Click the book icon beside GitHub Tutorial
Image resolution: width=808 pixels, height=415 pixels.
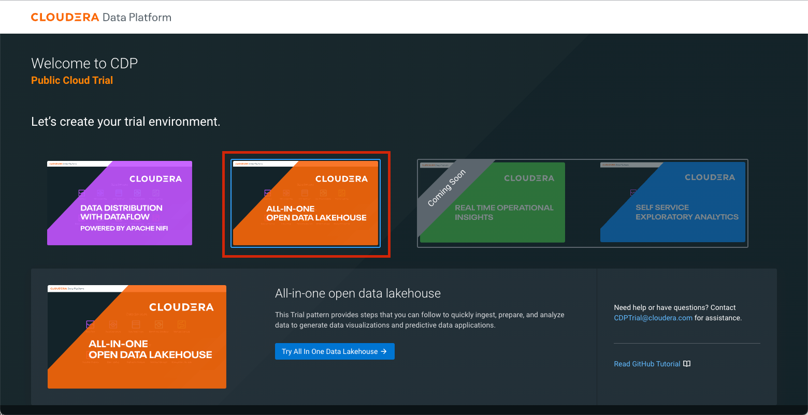687,364
